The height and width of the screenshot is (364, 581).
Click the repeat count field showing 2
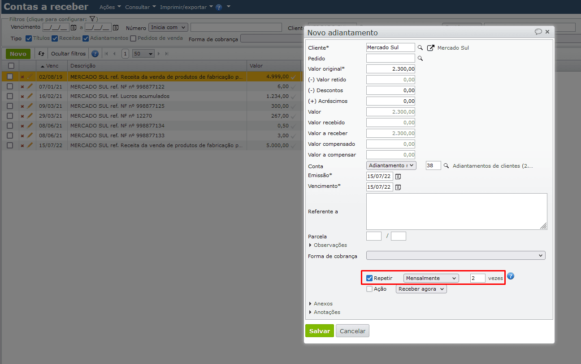(x=478, y=278)
